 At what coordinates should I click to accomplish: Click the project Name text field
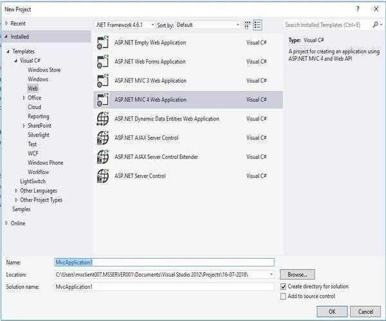click(164, 263)
